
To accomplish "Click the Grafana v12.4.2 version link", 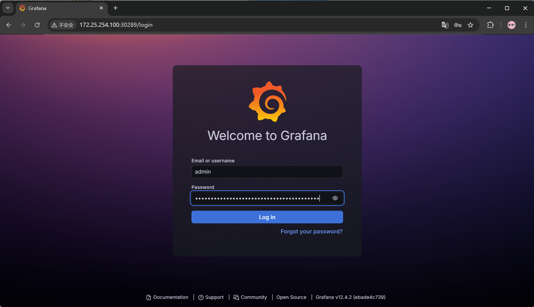I will click(350, 297).
